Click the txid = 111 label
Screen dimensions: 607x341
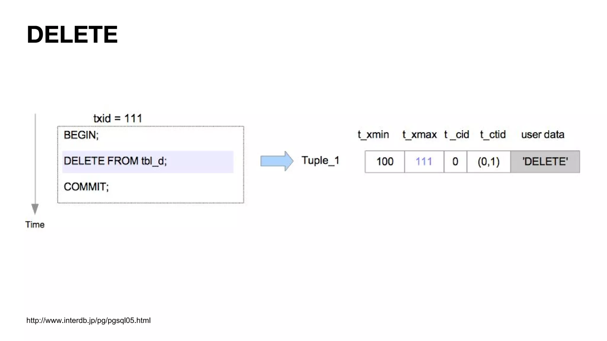point(118,118)
